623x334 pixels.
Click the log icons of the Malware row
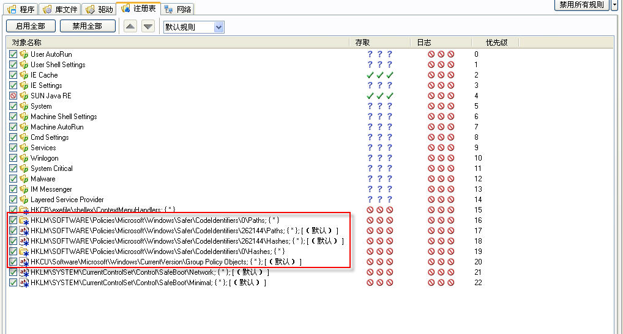(441, 179)
